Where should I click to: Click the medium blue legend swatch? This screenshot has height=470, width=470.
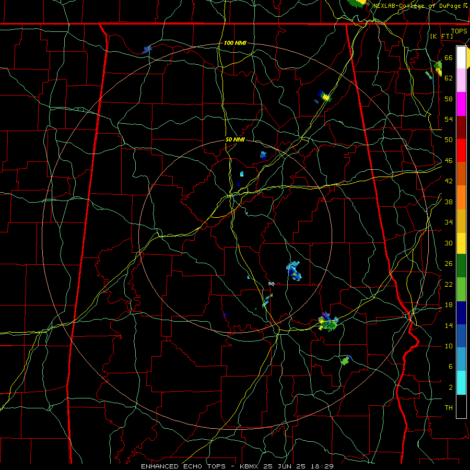click(461, 336)
